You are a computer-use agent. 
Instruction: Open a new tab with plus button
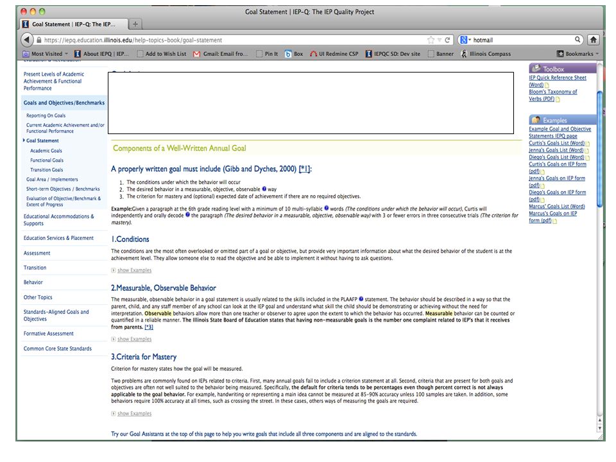[x=135, y=24]
